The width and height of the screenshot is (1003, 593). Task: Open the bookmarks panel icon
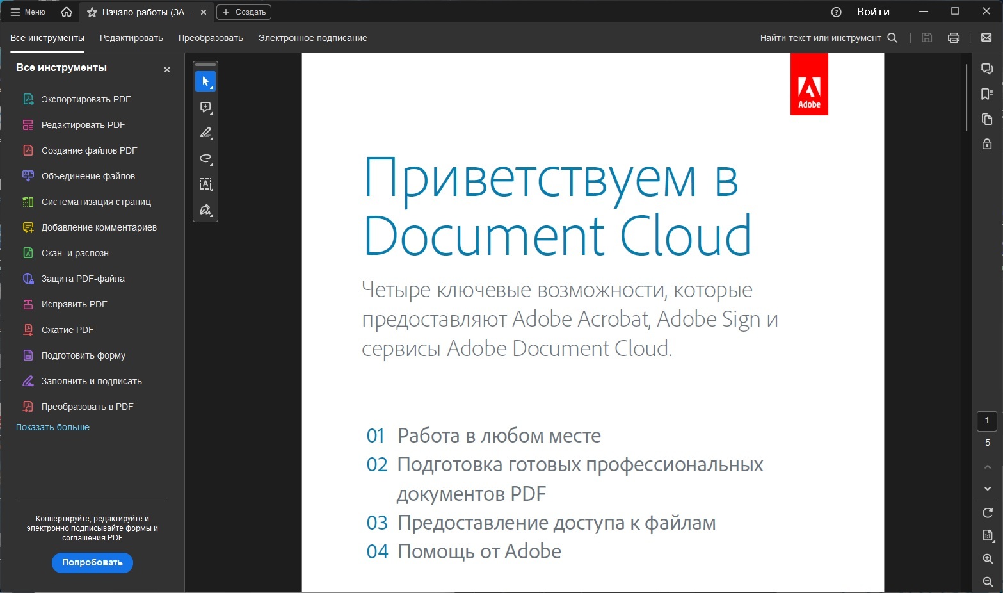[987, 94]
